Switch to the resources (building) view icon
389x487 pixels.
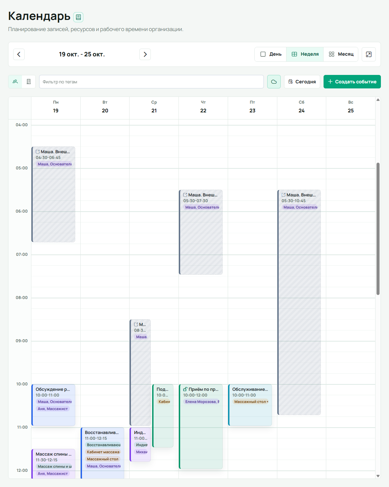pos(29,82)
